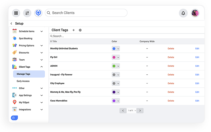Image resolution: width=211 pixels, height=132 pixels.
Task: Click the Color column header
Action: [x=114, y=41]
